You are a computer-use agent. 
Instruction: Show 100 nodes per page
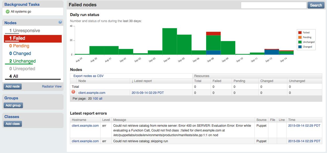[95, 99]
